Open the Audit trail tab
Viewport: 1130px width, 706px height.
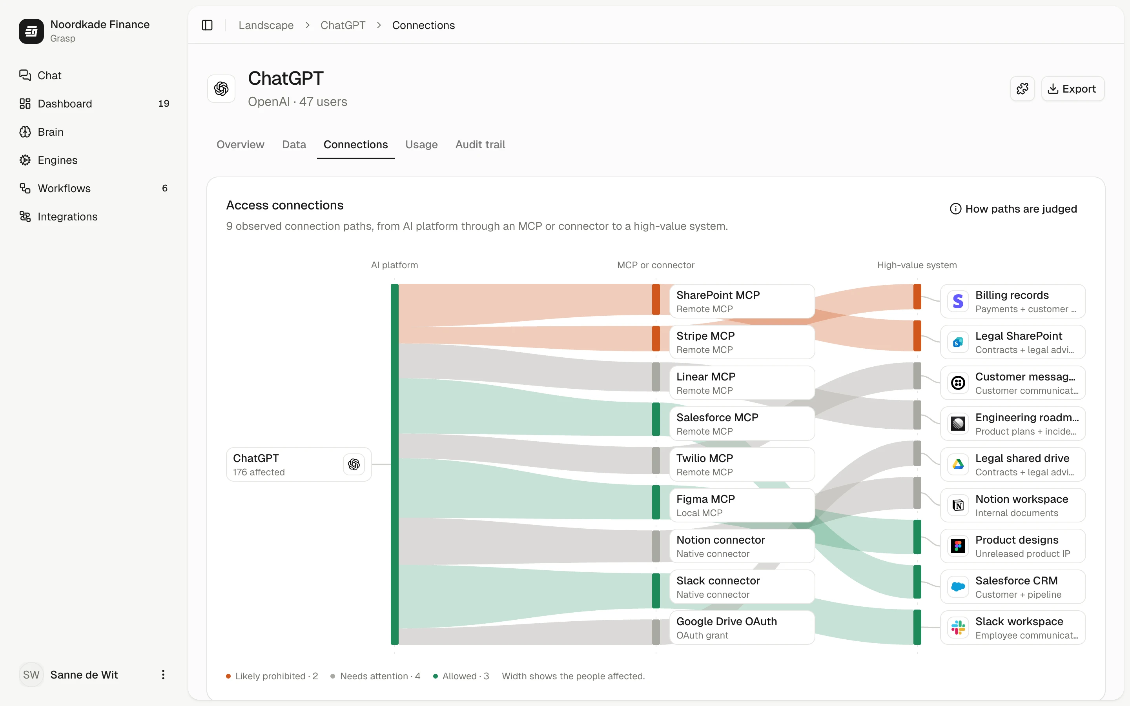point(480,145)
